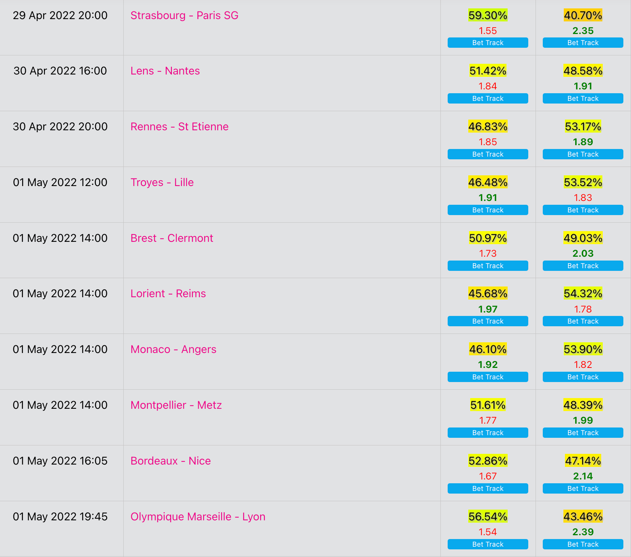Click Bet Track under Lyon 2.39 odds
This screenshot has width=631, height=557.
click(x=583, y=544)
